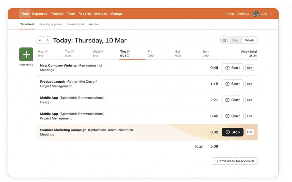Start timer for Product Launch entry
This screenshot has height=182, width=292.
tap(232, 84)
